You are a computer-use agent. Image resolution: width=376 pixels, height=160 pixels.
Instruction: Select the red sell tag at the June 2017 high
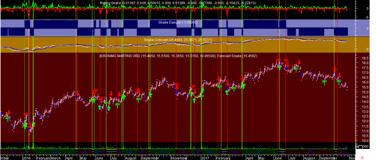(279, 60)
